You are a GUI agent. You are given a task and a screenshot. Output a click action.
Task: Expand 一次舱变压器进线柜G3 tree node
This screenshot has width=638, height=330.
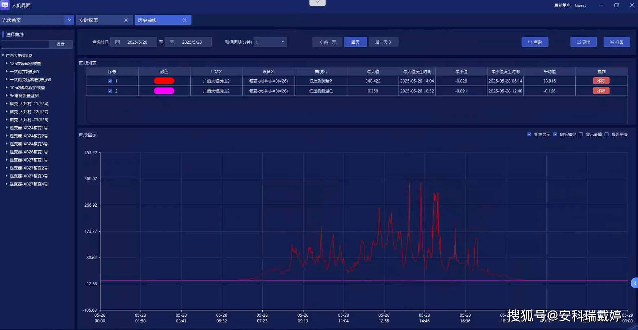coord(6,79)
